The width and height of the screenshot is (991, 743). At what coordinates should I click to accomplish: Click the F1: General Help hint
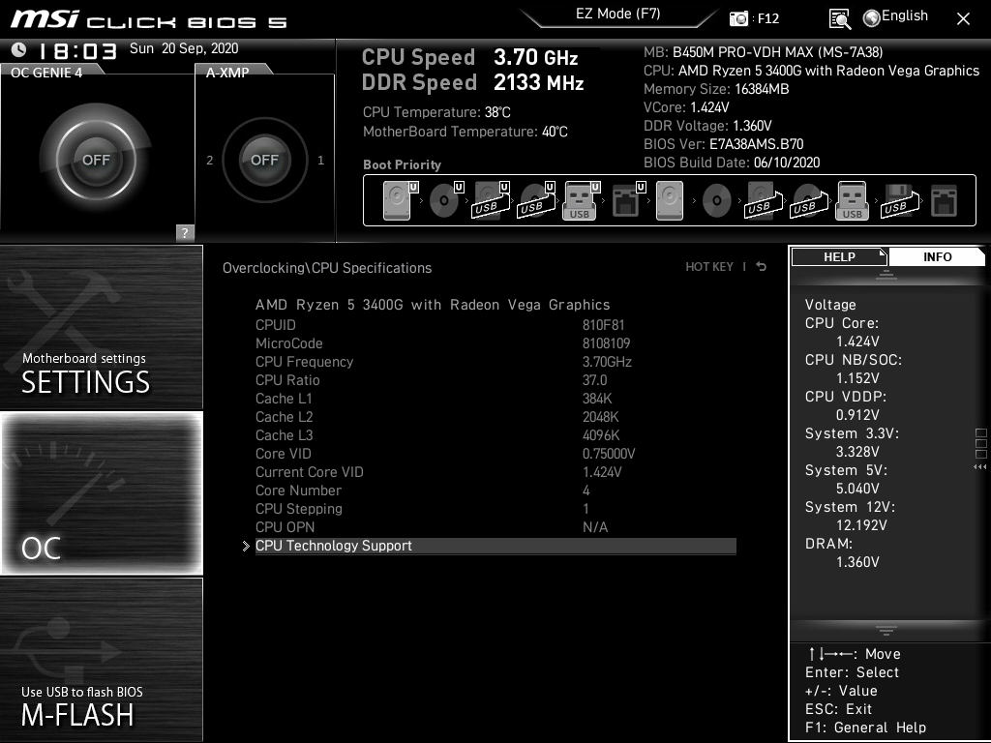[x=865, y=728]
